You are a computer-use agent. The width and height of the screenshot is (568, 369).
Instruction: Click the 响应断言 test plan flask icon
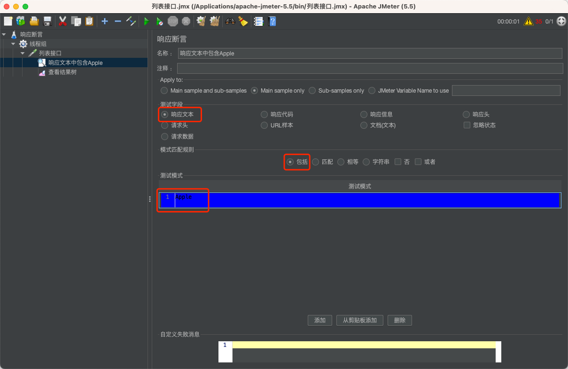coord(14,34)
